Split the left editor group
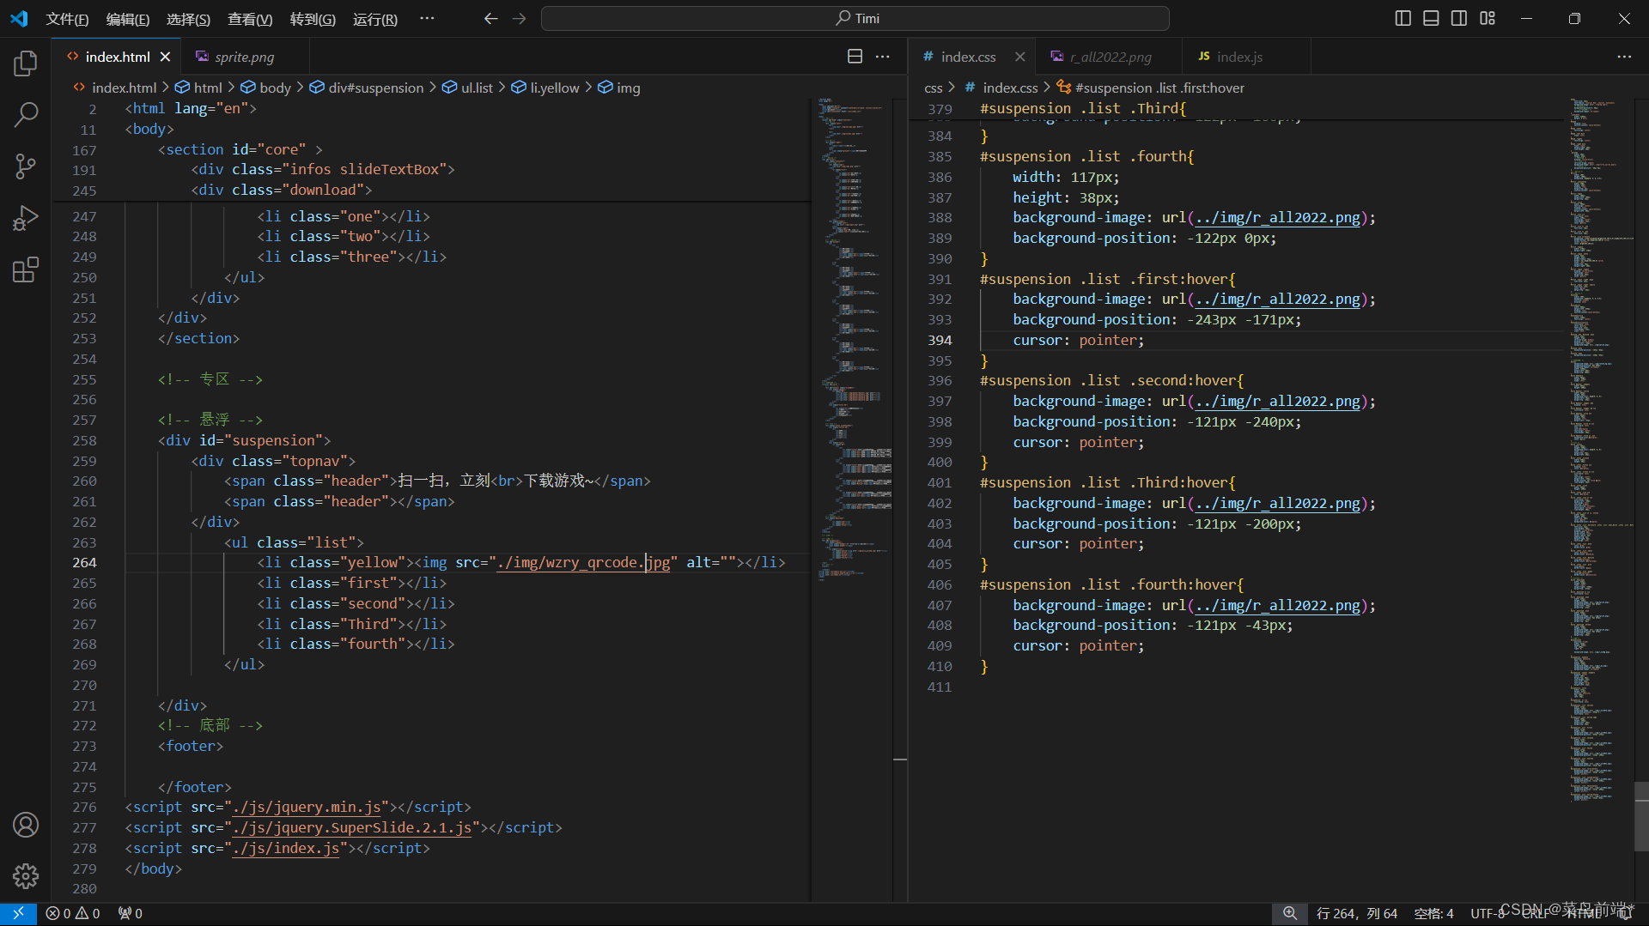Viewport: 1649px width, 926px height. (x=855, y=57)
